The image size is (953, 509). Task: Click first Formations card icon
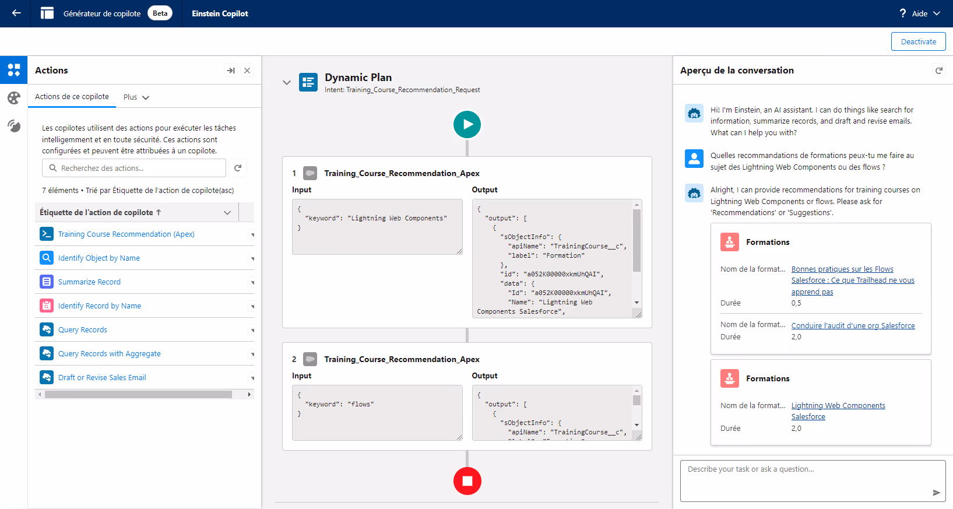point(730,242)
